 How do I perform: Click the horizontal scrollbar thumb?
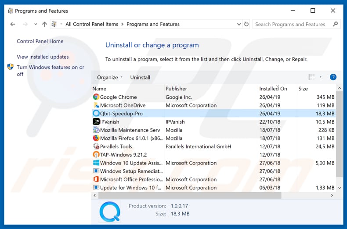click(x=190, y=195)
